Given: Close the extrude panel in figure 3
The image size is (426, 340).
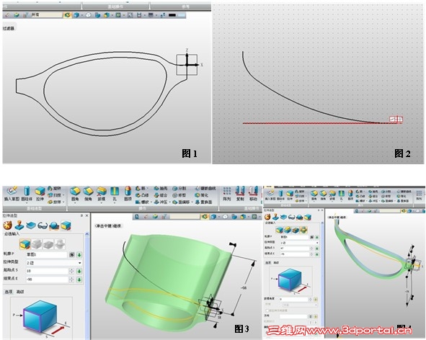Looking at the screenshot, I should click(x=87, y=215).
